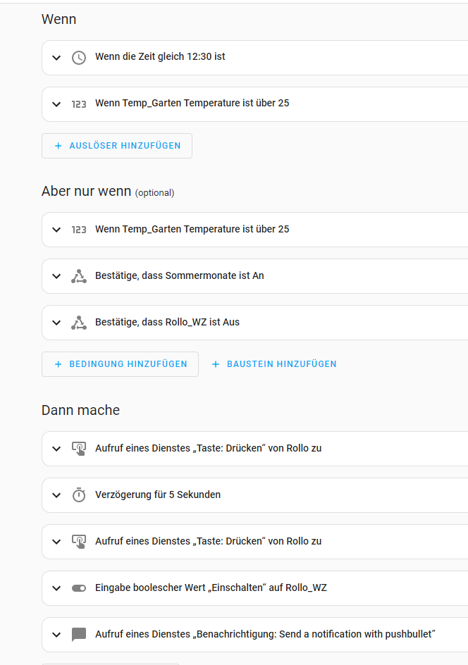This screenshot has height=665, width=468.
Task: Click the Bedingung hinzufügen button
Action: pyautogui.click(x=120, y=364)
